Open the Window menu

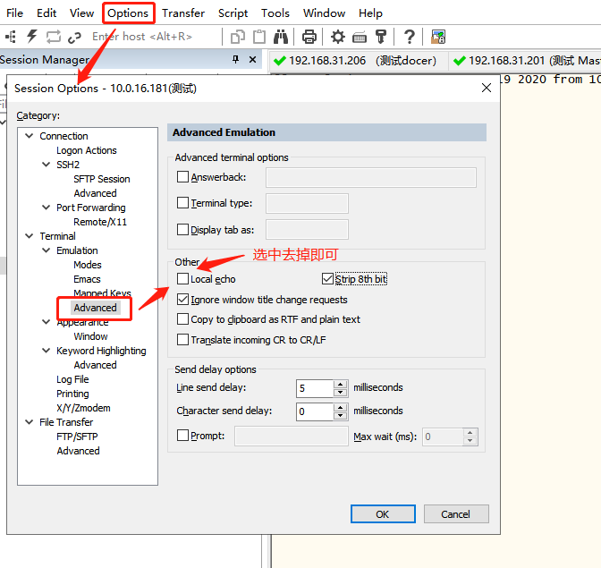[x=325, y=13]
